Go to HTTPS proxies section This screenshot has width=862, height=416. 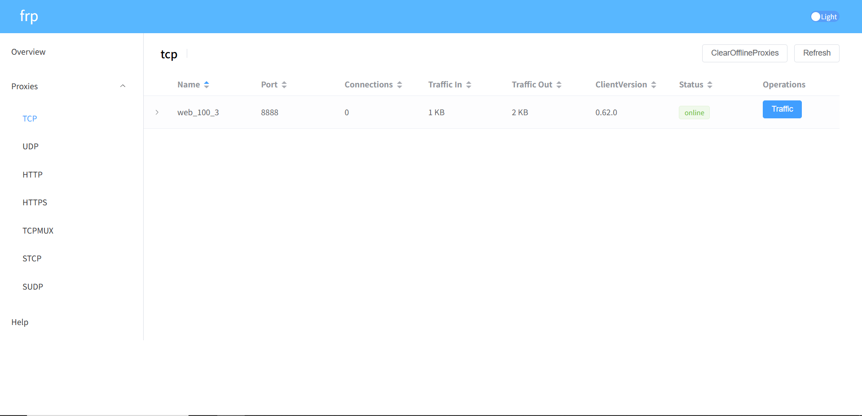tap(35, 203)
